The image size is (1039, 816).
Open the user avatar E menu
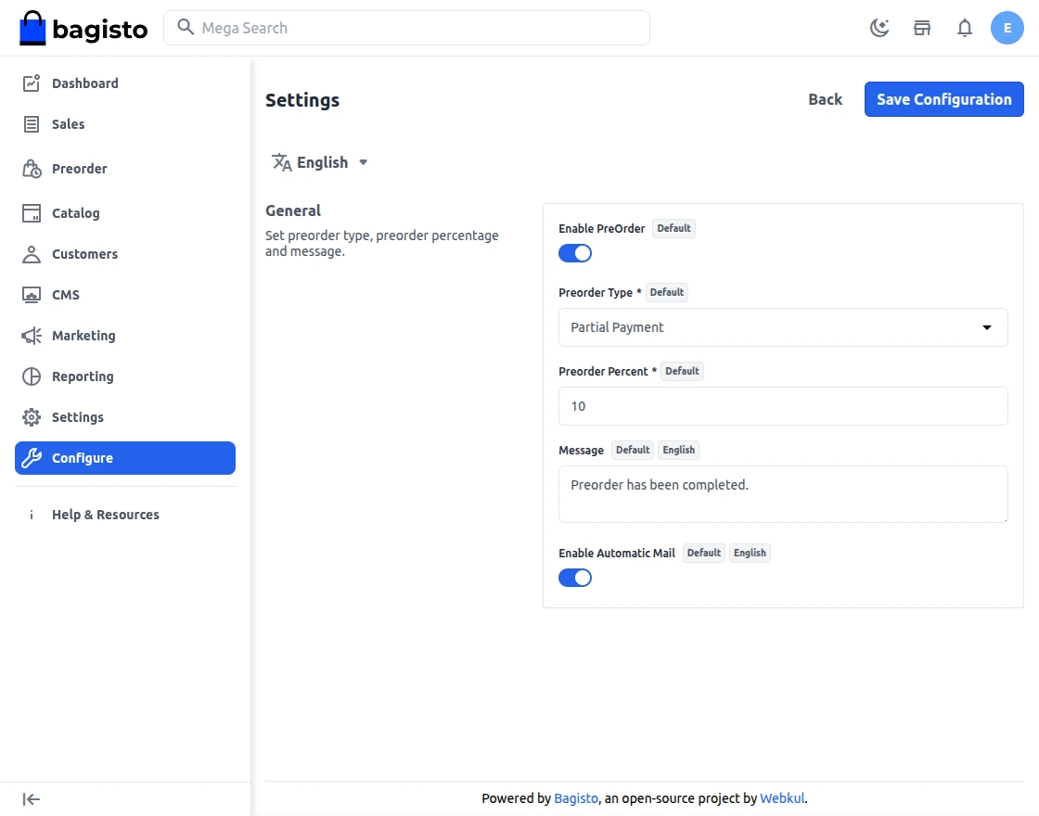(x=1007, y=28)
